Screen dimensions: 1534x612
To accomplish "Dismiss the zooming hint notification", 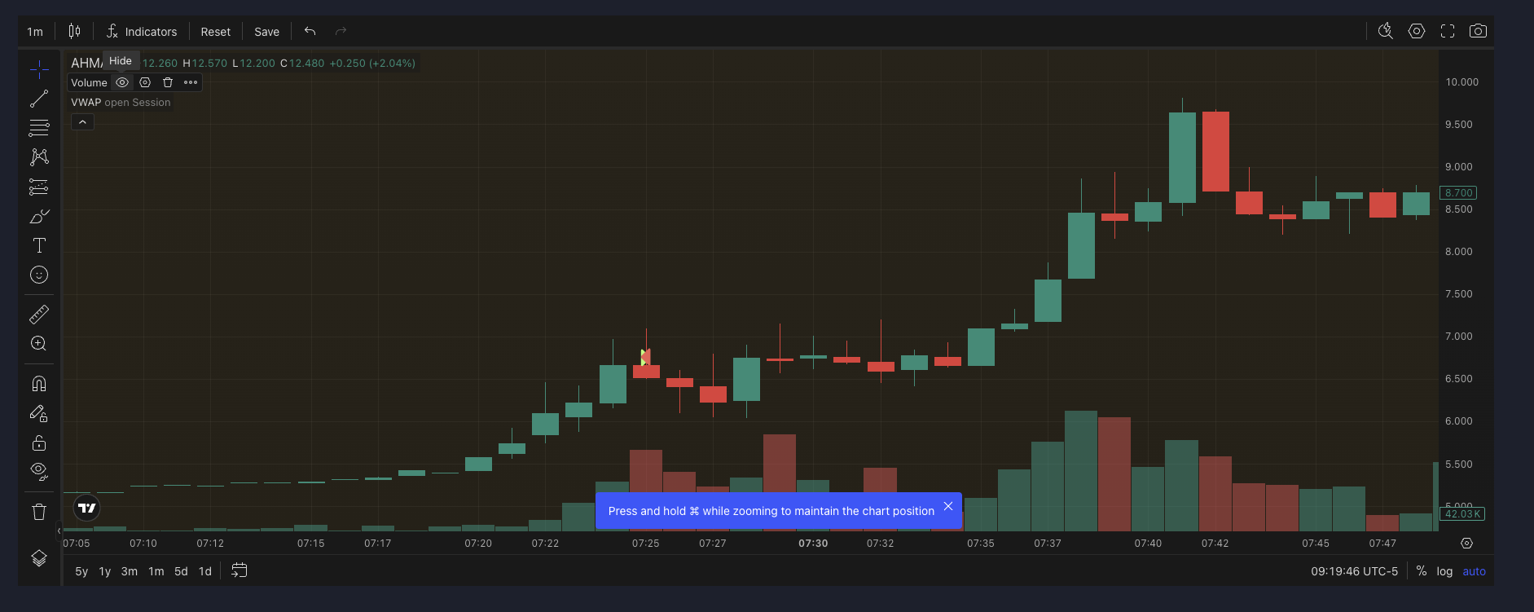I will click(948, 506).
